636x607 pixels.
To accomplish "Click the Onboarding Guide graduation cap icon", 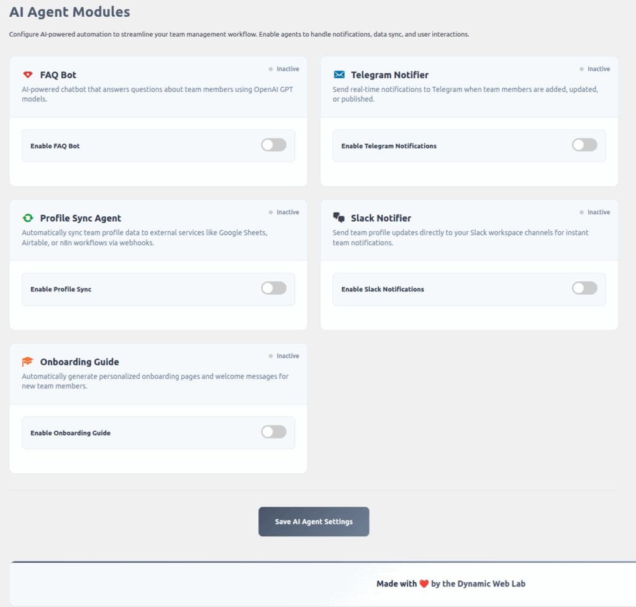I will tap(27, 362).
